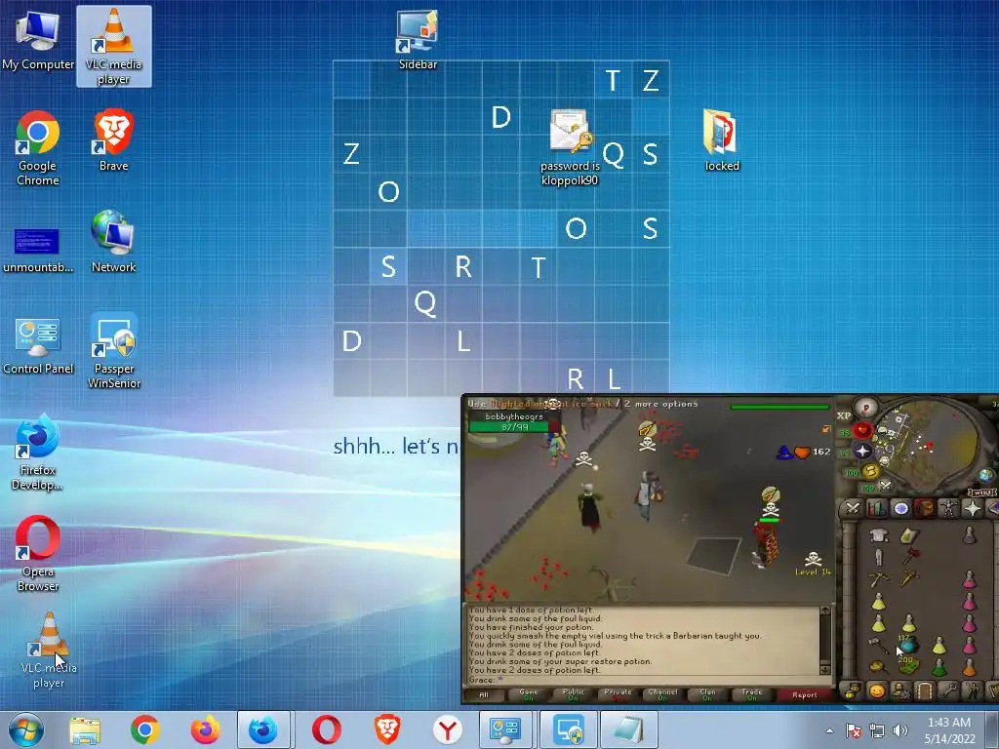Select the Sidebar desktop shortcut
The image size is (999, 749).
[418, 39]
